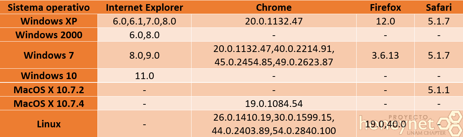
Task: Click the Windows 7 row label
Action: click(49, 55)
